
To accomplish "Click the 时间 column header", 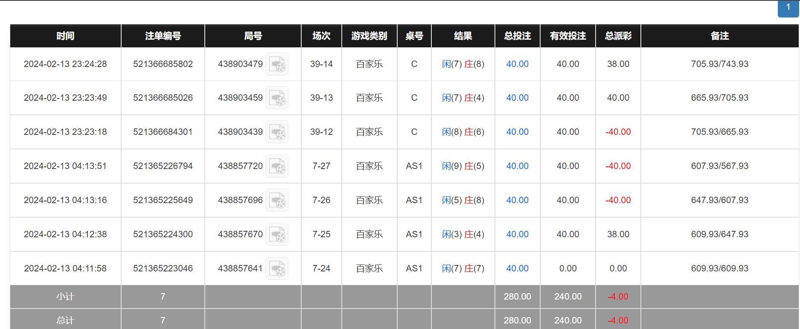I will coord(65,36).
